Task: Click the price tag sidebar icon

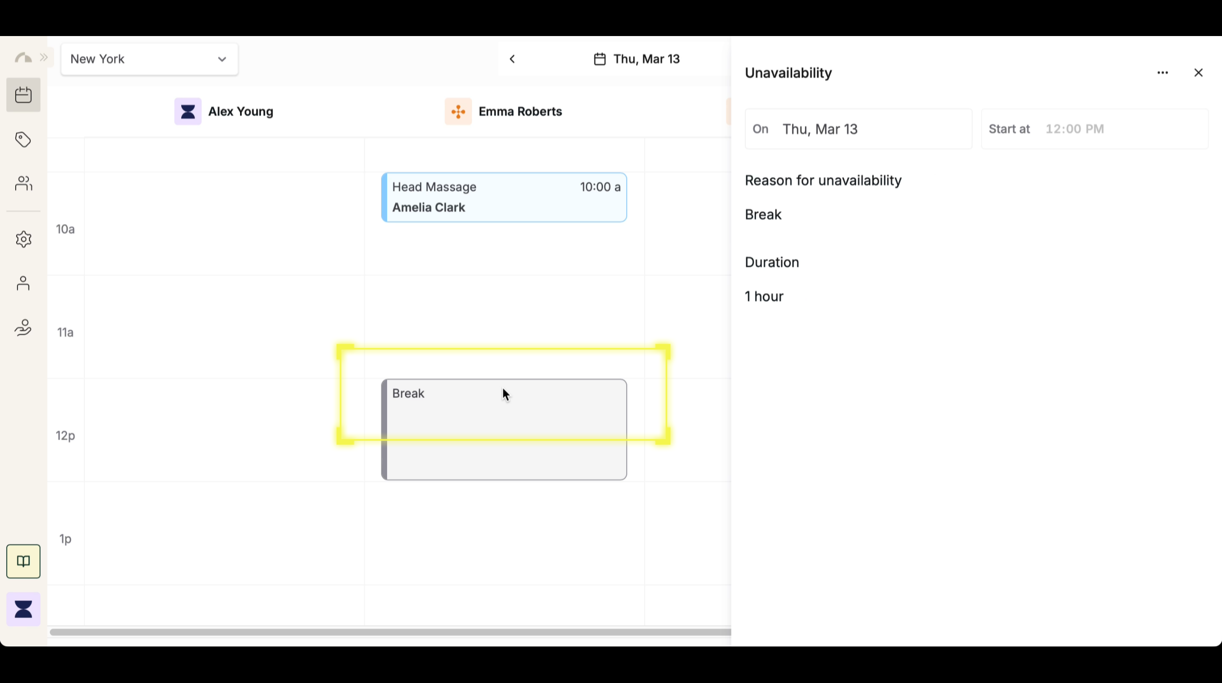Action: pos(23,139)
